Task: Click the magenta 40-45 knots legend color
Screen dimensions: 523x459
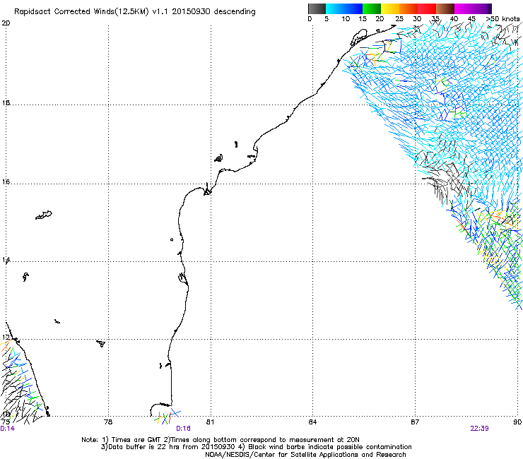Action: [464, 8]
